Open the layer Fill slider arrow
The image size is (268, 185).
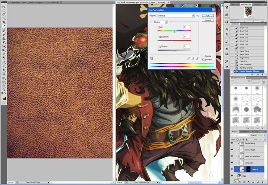click(265, 139)
